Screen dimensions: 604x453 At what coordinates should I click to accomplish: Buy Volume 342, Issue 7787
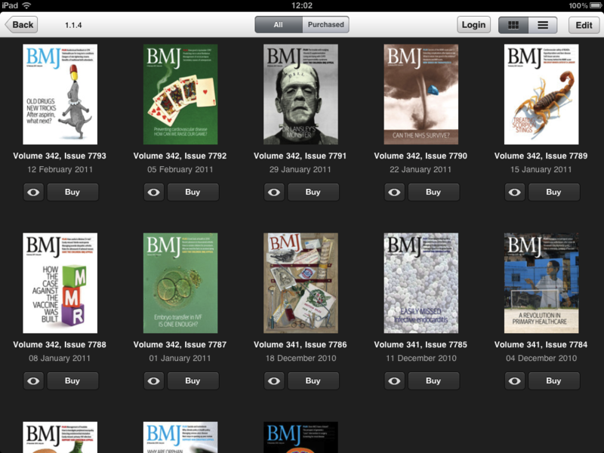click(193, 381)
